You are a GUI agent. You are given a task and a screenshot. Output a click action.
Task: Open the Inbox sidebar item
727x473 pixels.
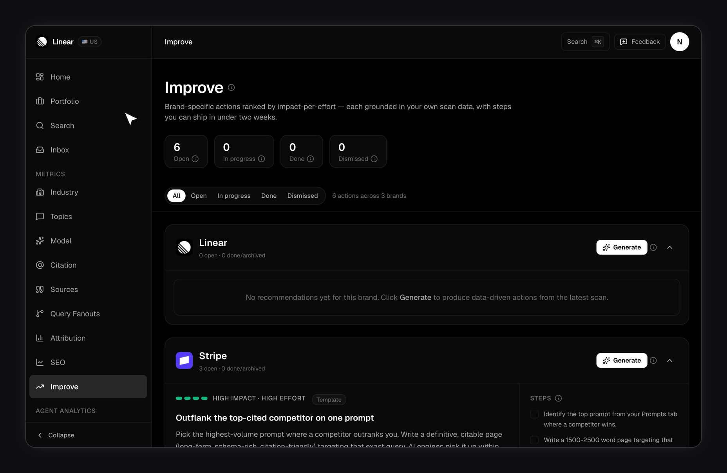(88, 150)
